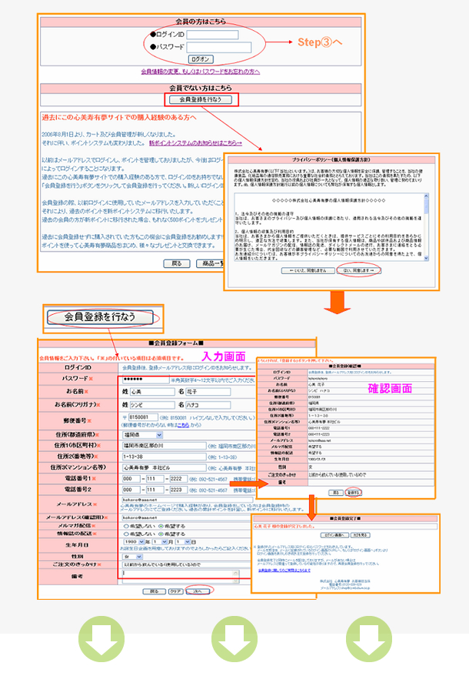Click the 電話番号2 first field 000
This screenshot has height=676, width=469.
point(131,490)
